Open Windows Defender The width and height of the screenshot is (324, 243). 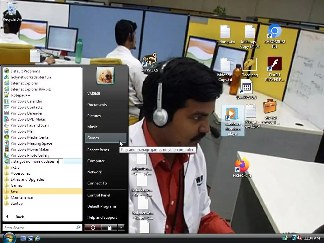(42, 113)
